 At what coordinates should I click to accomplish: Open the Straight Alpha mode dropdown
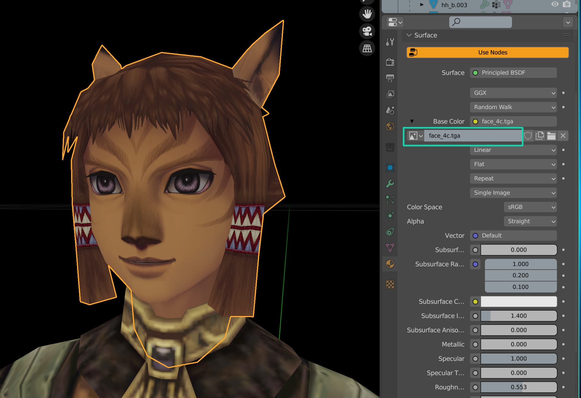(530, 221)
